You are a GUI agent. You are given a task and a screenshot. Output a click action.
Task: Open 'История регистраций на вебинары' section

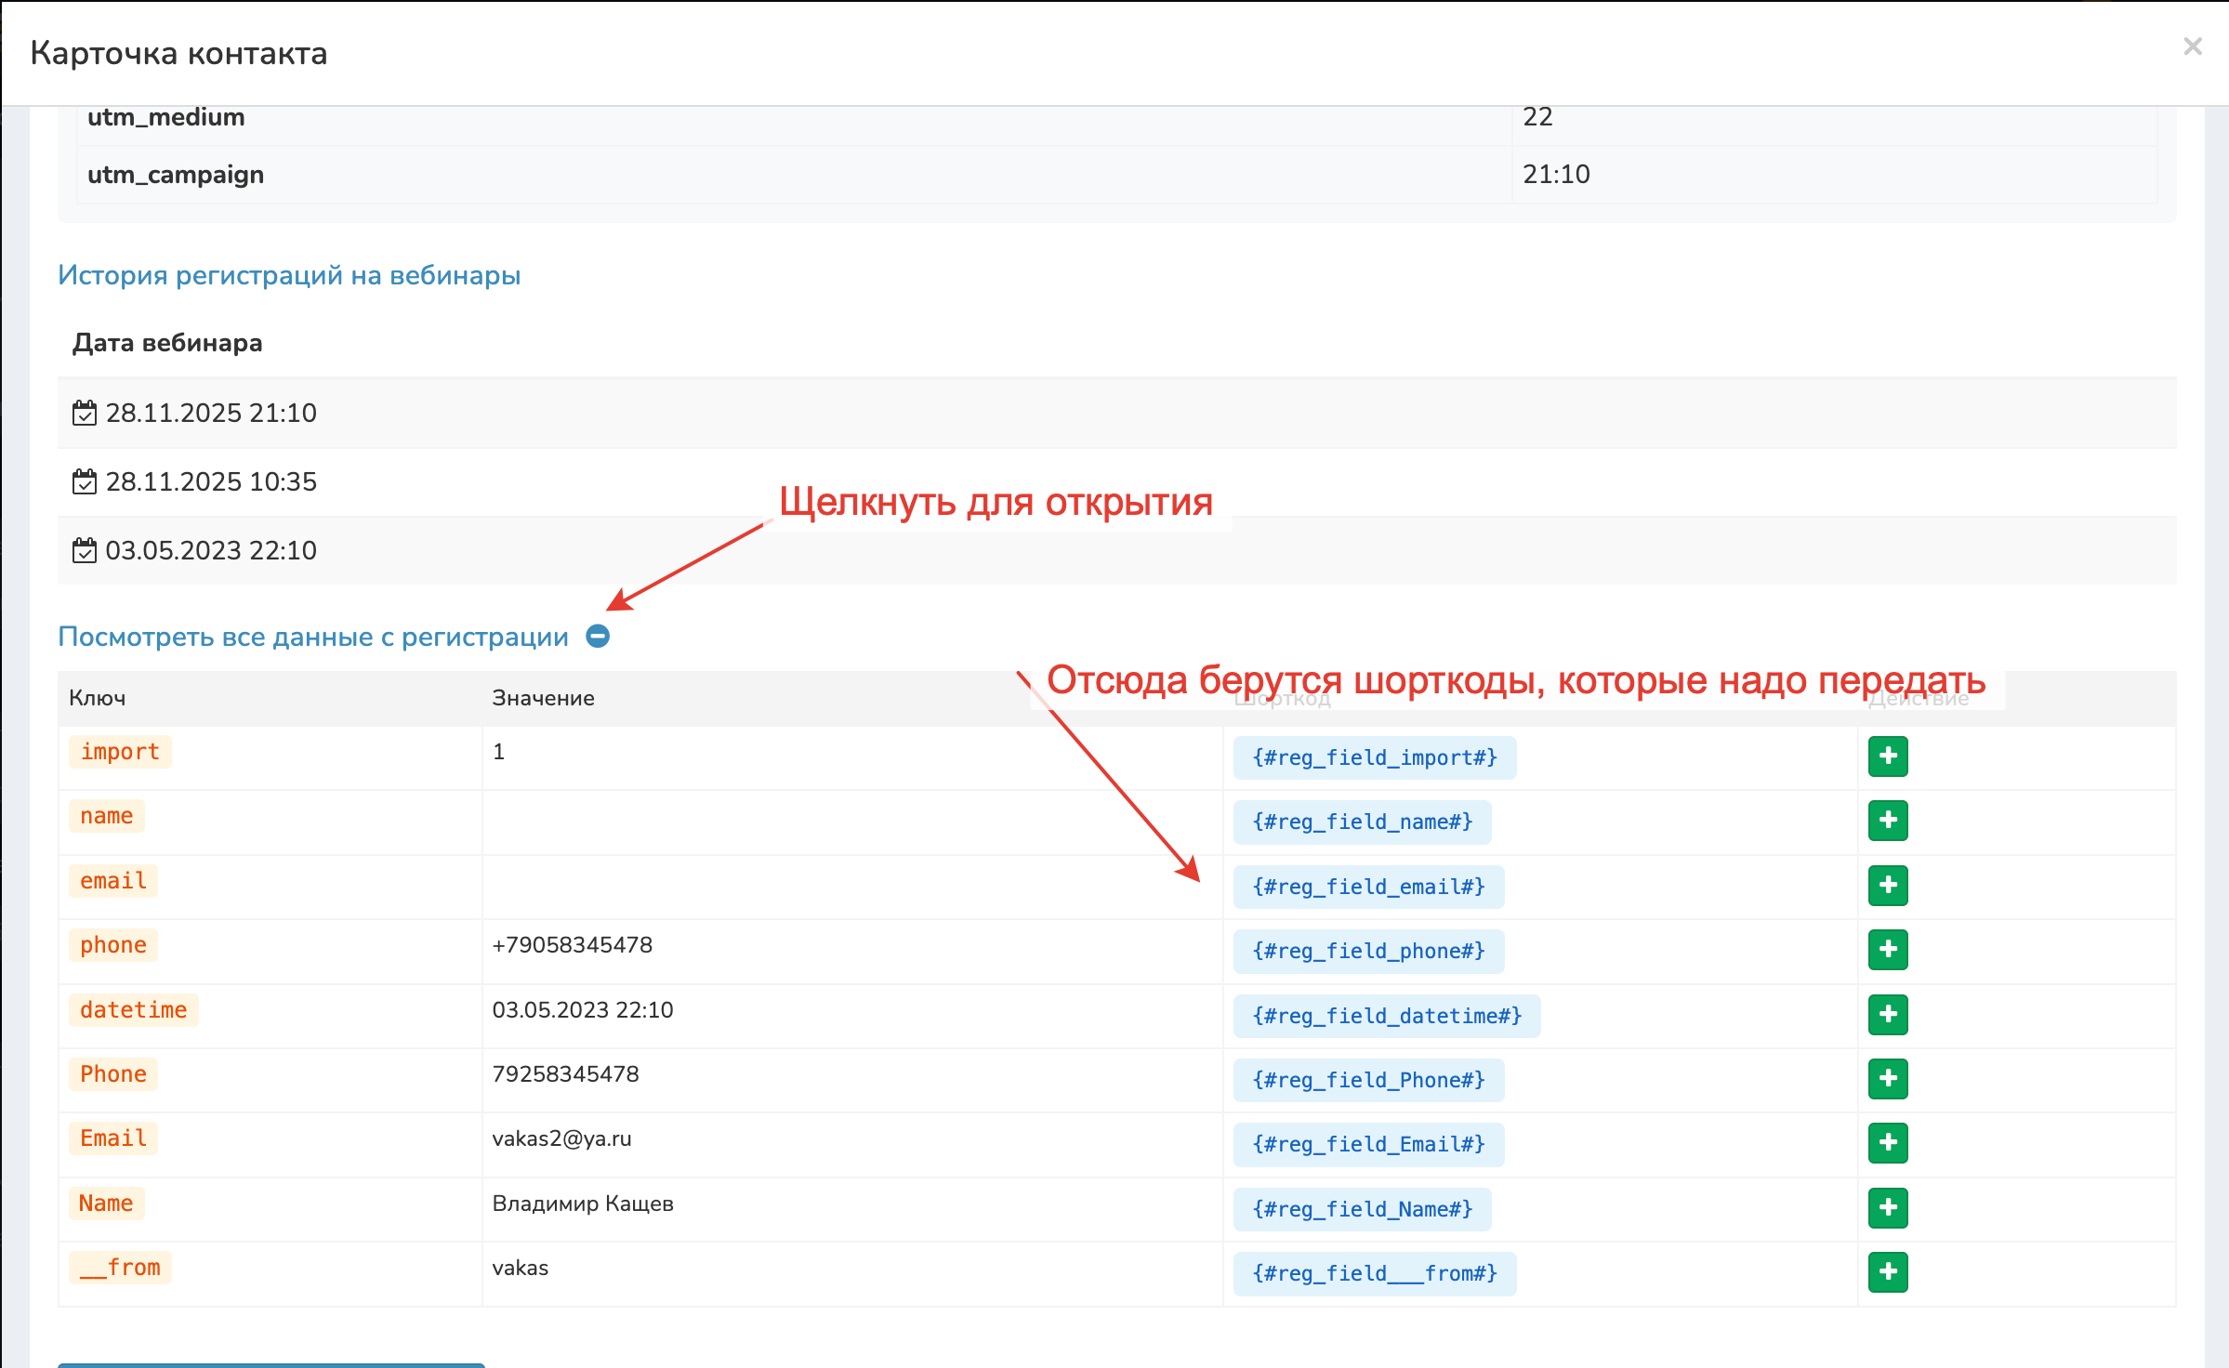pyautogui.click(x=288, y=275)
